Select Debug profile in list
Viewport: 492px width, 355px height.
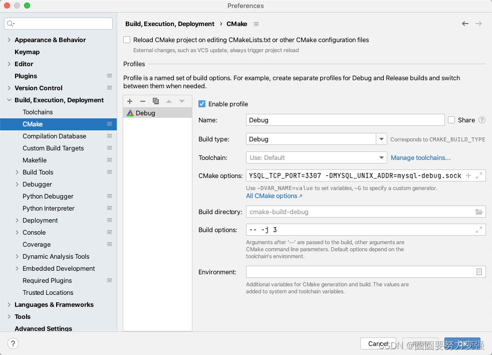(157, 113)
